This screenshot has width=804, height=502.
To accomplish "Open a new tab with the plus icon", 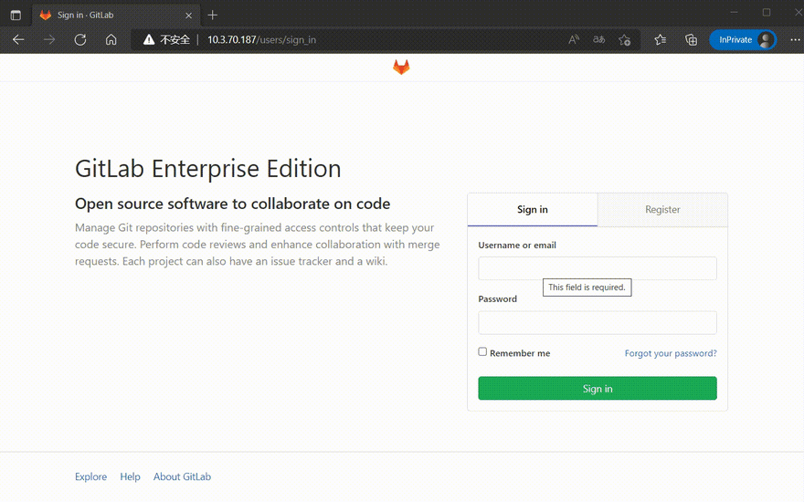I will click(212, 16).
